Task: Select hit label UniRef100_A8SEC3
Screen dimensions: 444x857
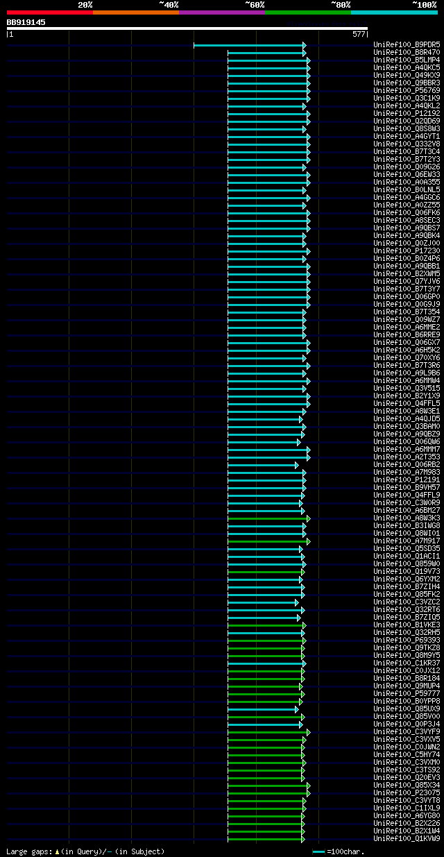Action: coord(407,220)
